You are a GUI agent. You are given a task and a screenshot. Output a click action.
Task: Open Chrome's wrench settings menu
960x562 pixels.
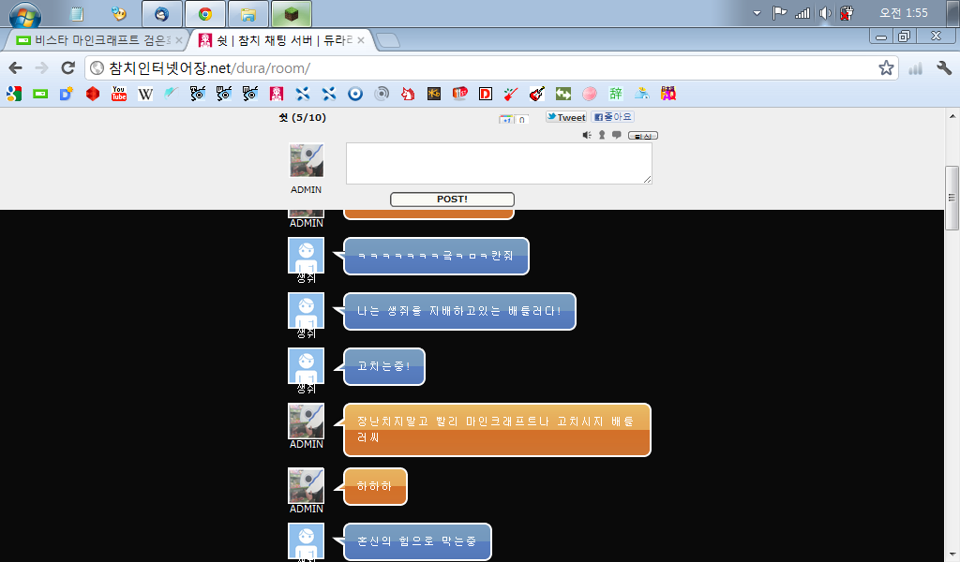tap(944, 67)
